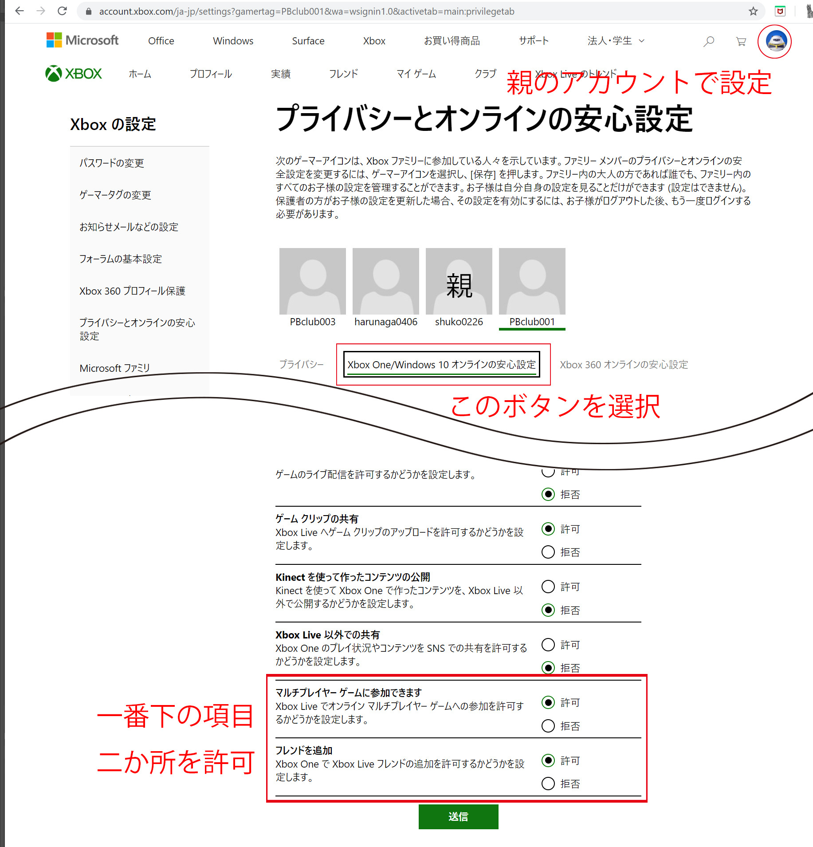
Task: Go to クラブ tab
Action: (485, 74)
